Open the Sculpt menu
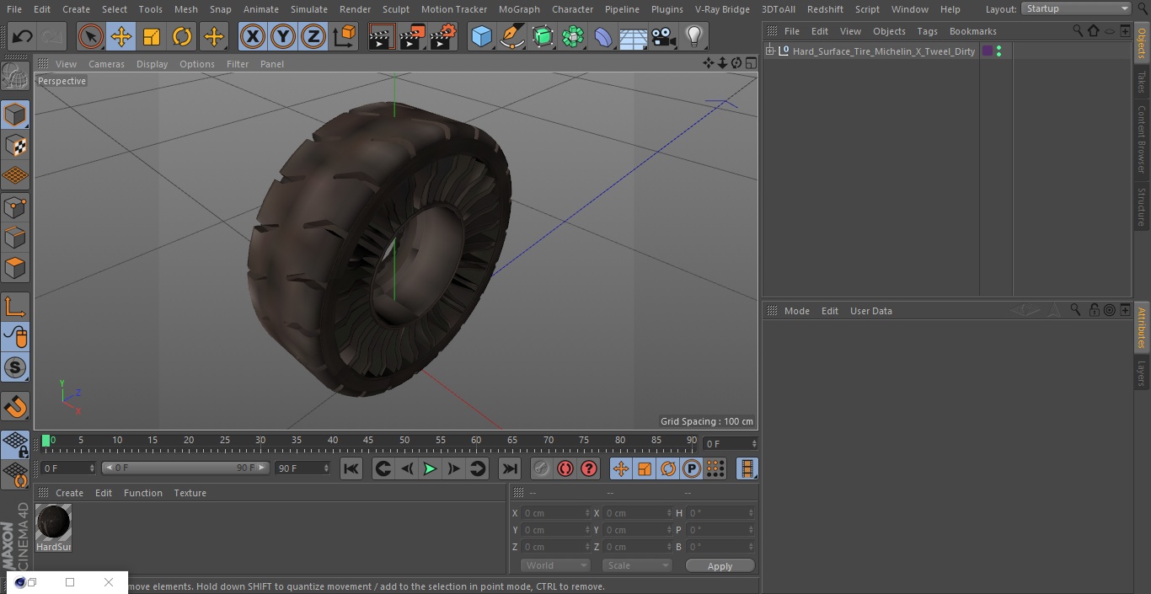Screen dimensions: 1151x594 tap(395, 9)
